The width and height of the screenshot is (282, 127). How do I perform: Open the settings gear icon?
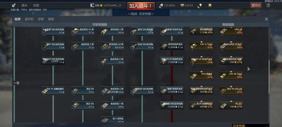coord(14,5)
